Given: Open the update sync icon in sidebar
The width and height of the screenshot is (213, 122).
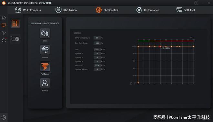Looking at the screenshot, I should tap(4, 40).
